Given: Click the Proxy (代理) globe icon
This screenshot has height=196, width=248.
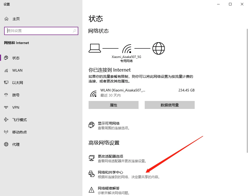Looking at the screenshot, I should click(6, 144).
